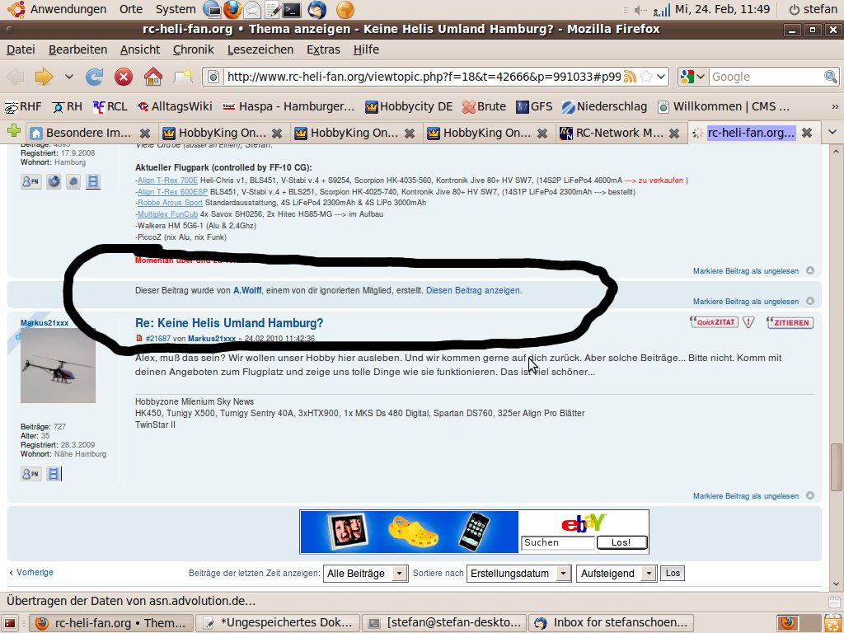Screen dimensions: 844x633
Task: Click Diesen Beitrag anzeigen to show ignored post
Action: 473,290
